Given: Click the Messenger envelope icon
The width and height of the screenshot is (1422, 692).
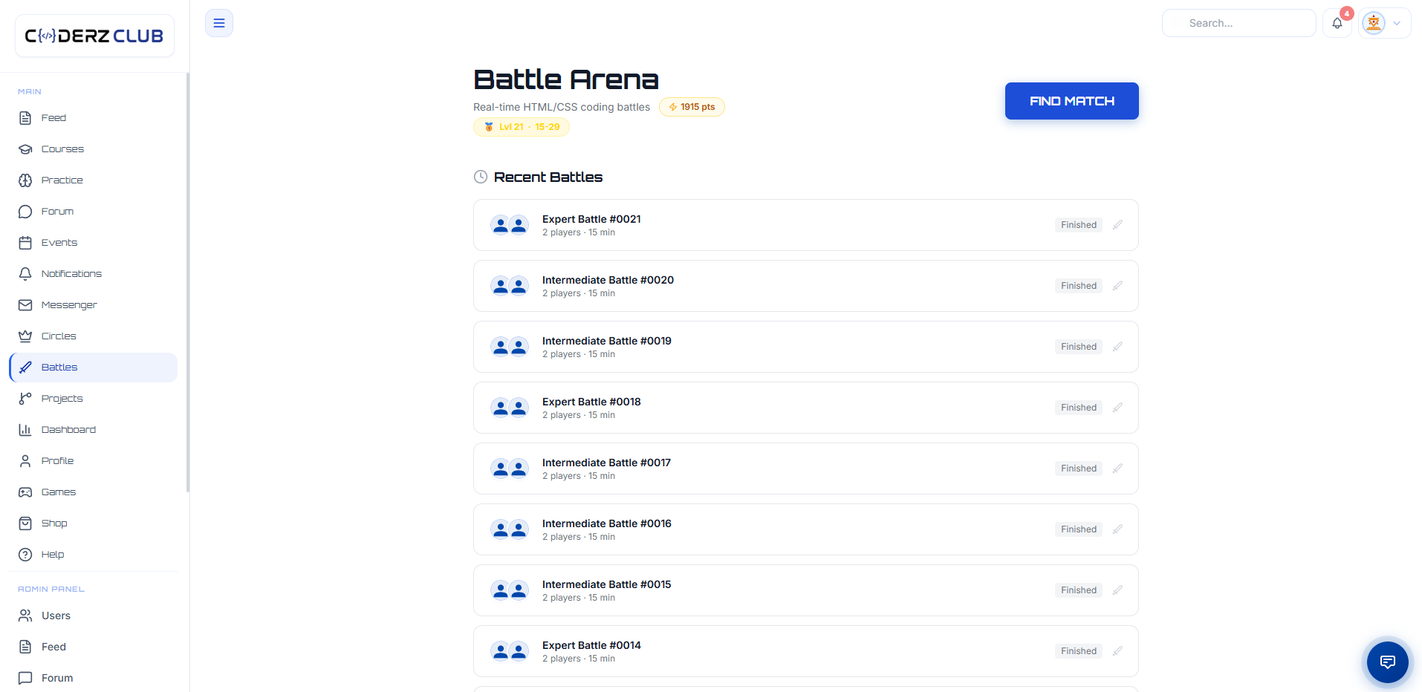Looking at the screenshot, I should [x=25, y=305].
